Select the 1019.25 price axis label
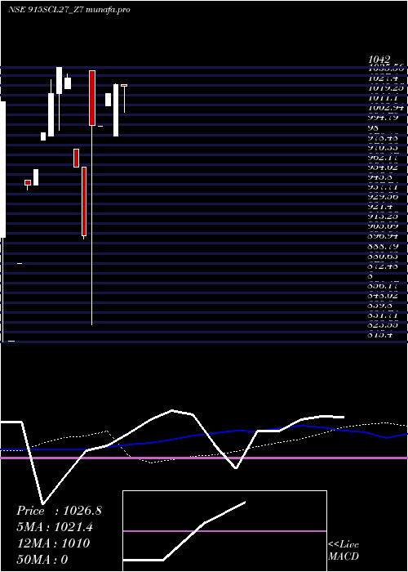The width and height of the screenshot is (408, 572). (x=386, y=88)
